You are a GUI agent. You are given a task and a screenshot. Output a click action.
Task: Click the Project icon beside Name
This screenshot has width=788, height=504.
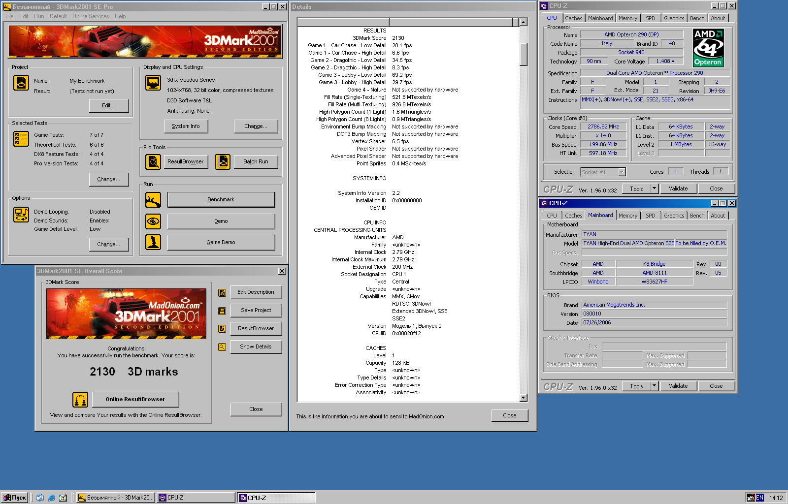tap(21, 83)
